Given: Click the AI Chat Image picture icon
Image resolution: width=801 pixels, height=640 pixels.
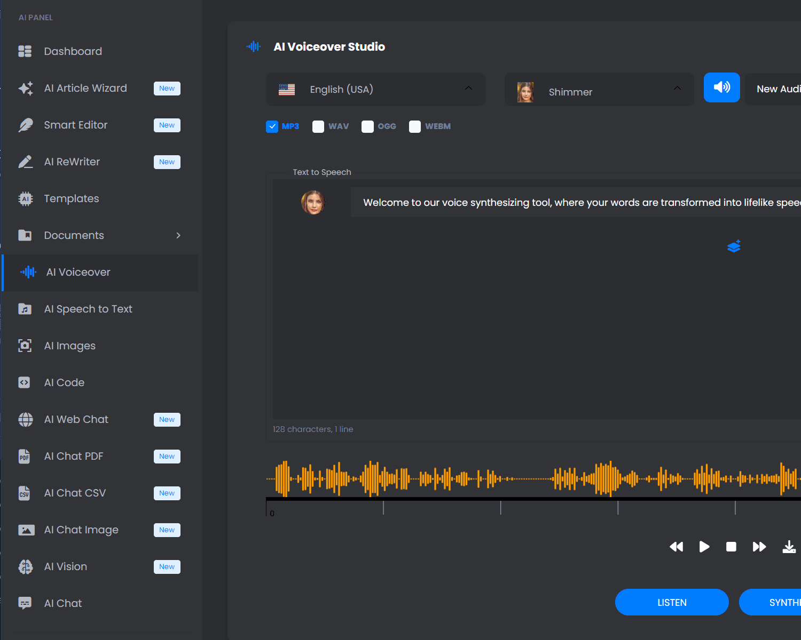Looking at the screenshot, I should point(26,530).
